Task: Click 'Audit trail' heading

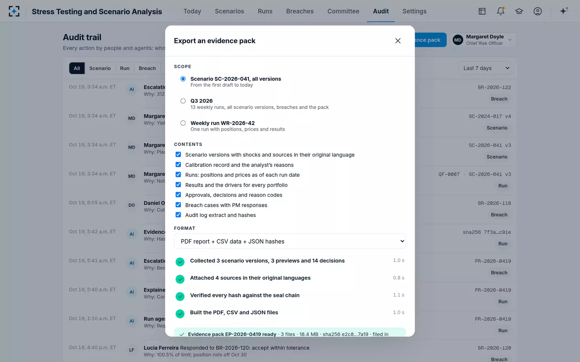Action: (x=82, y=37)
